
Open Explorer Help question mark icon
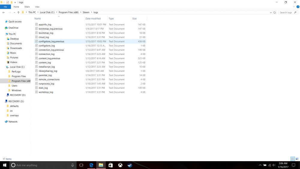pos(298,7)
